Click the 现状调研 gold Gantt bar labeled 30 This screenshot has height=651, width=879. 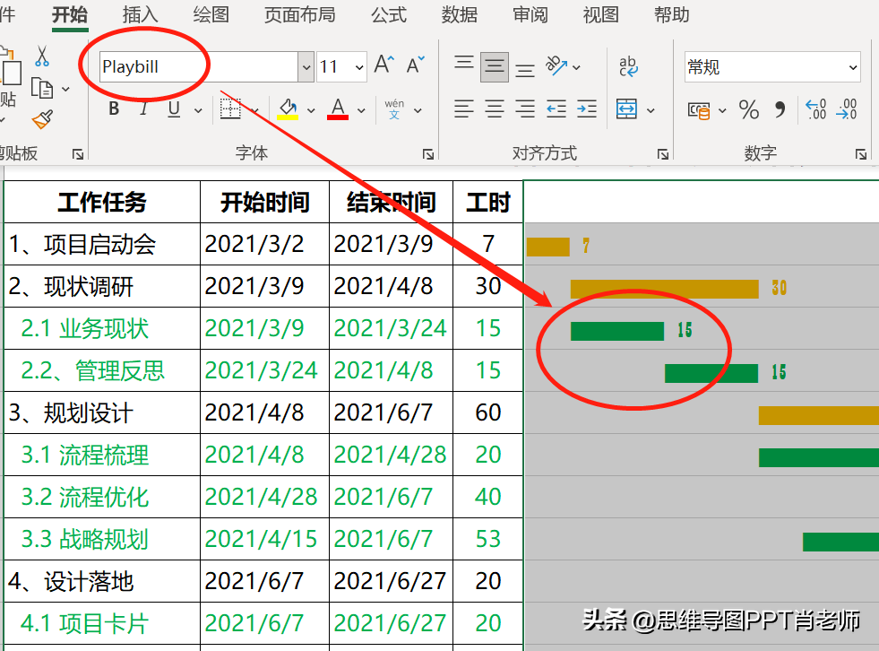(x=664, y=289)
